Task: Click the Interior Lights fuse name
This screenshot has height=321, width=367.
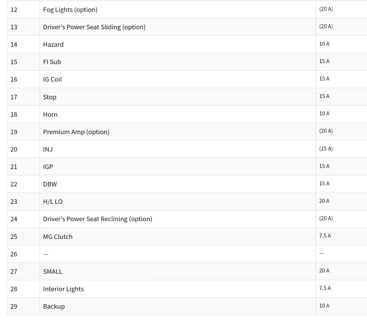Action: 63,289
